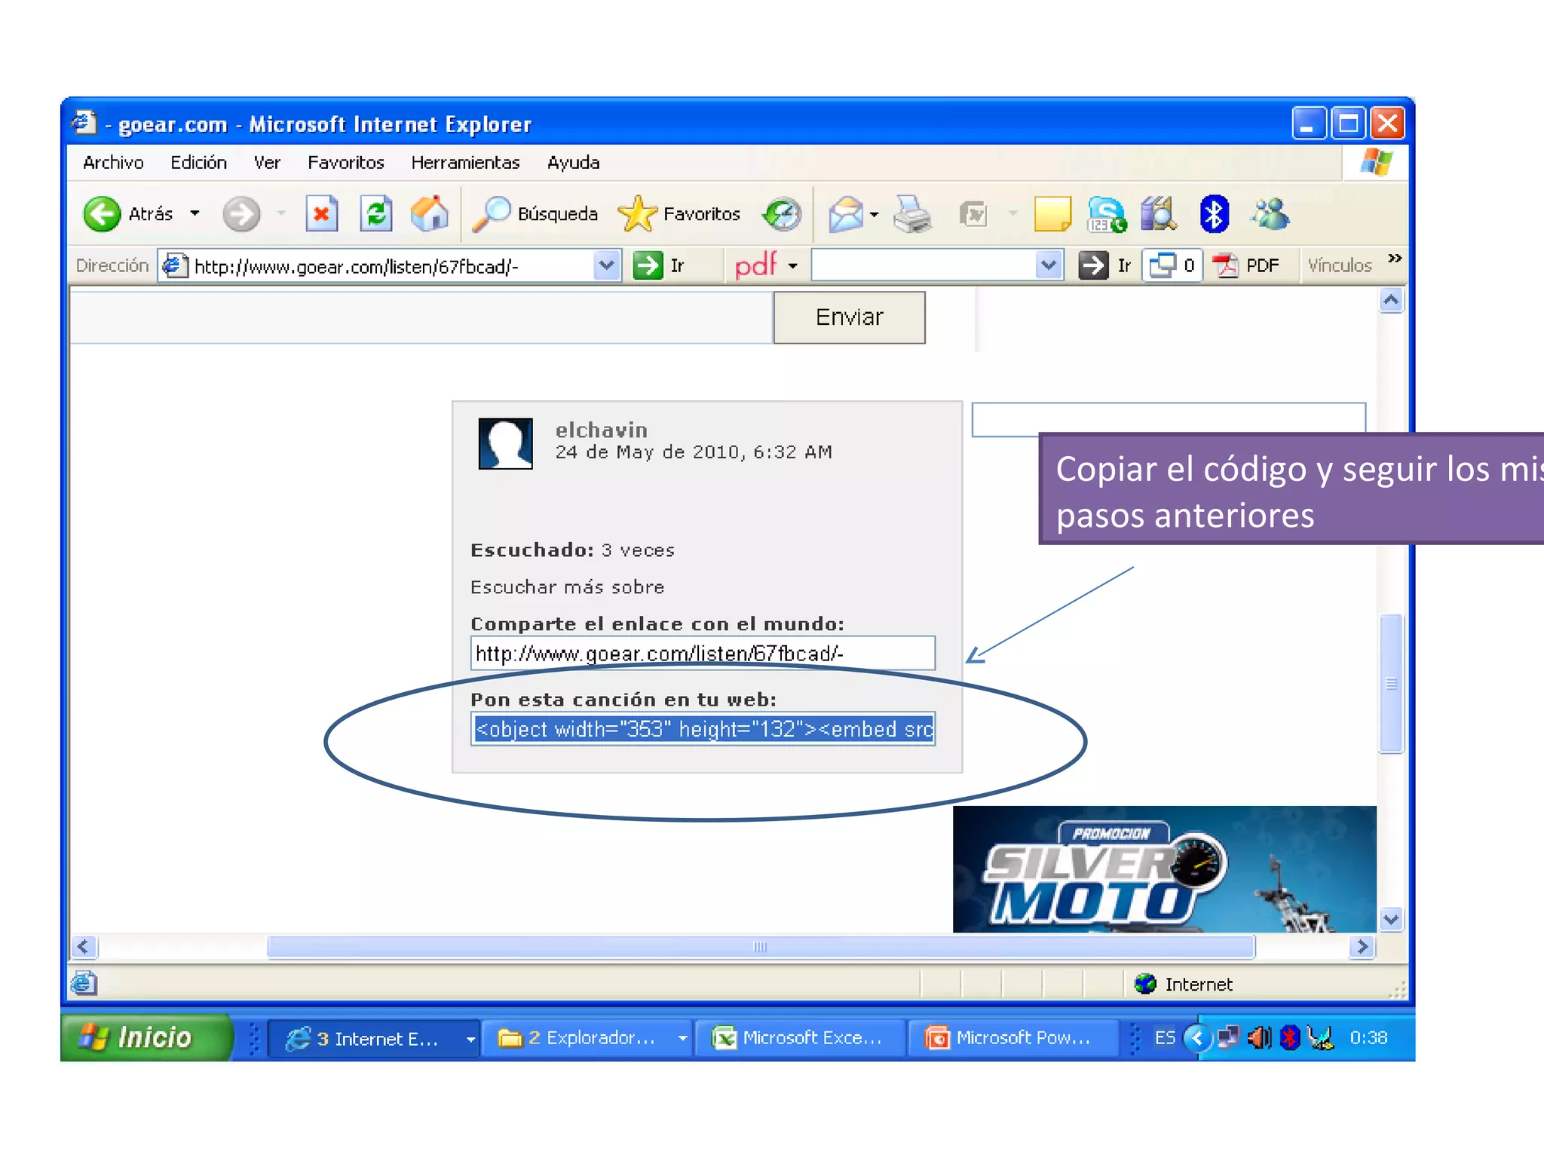1544x1158 pixels.
Task: Click the horizontal scrollbar thumb
Action: pos(761,947)
